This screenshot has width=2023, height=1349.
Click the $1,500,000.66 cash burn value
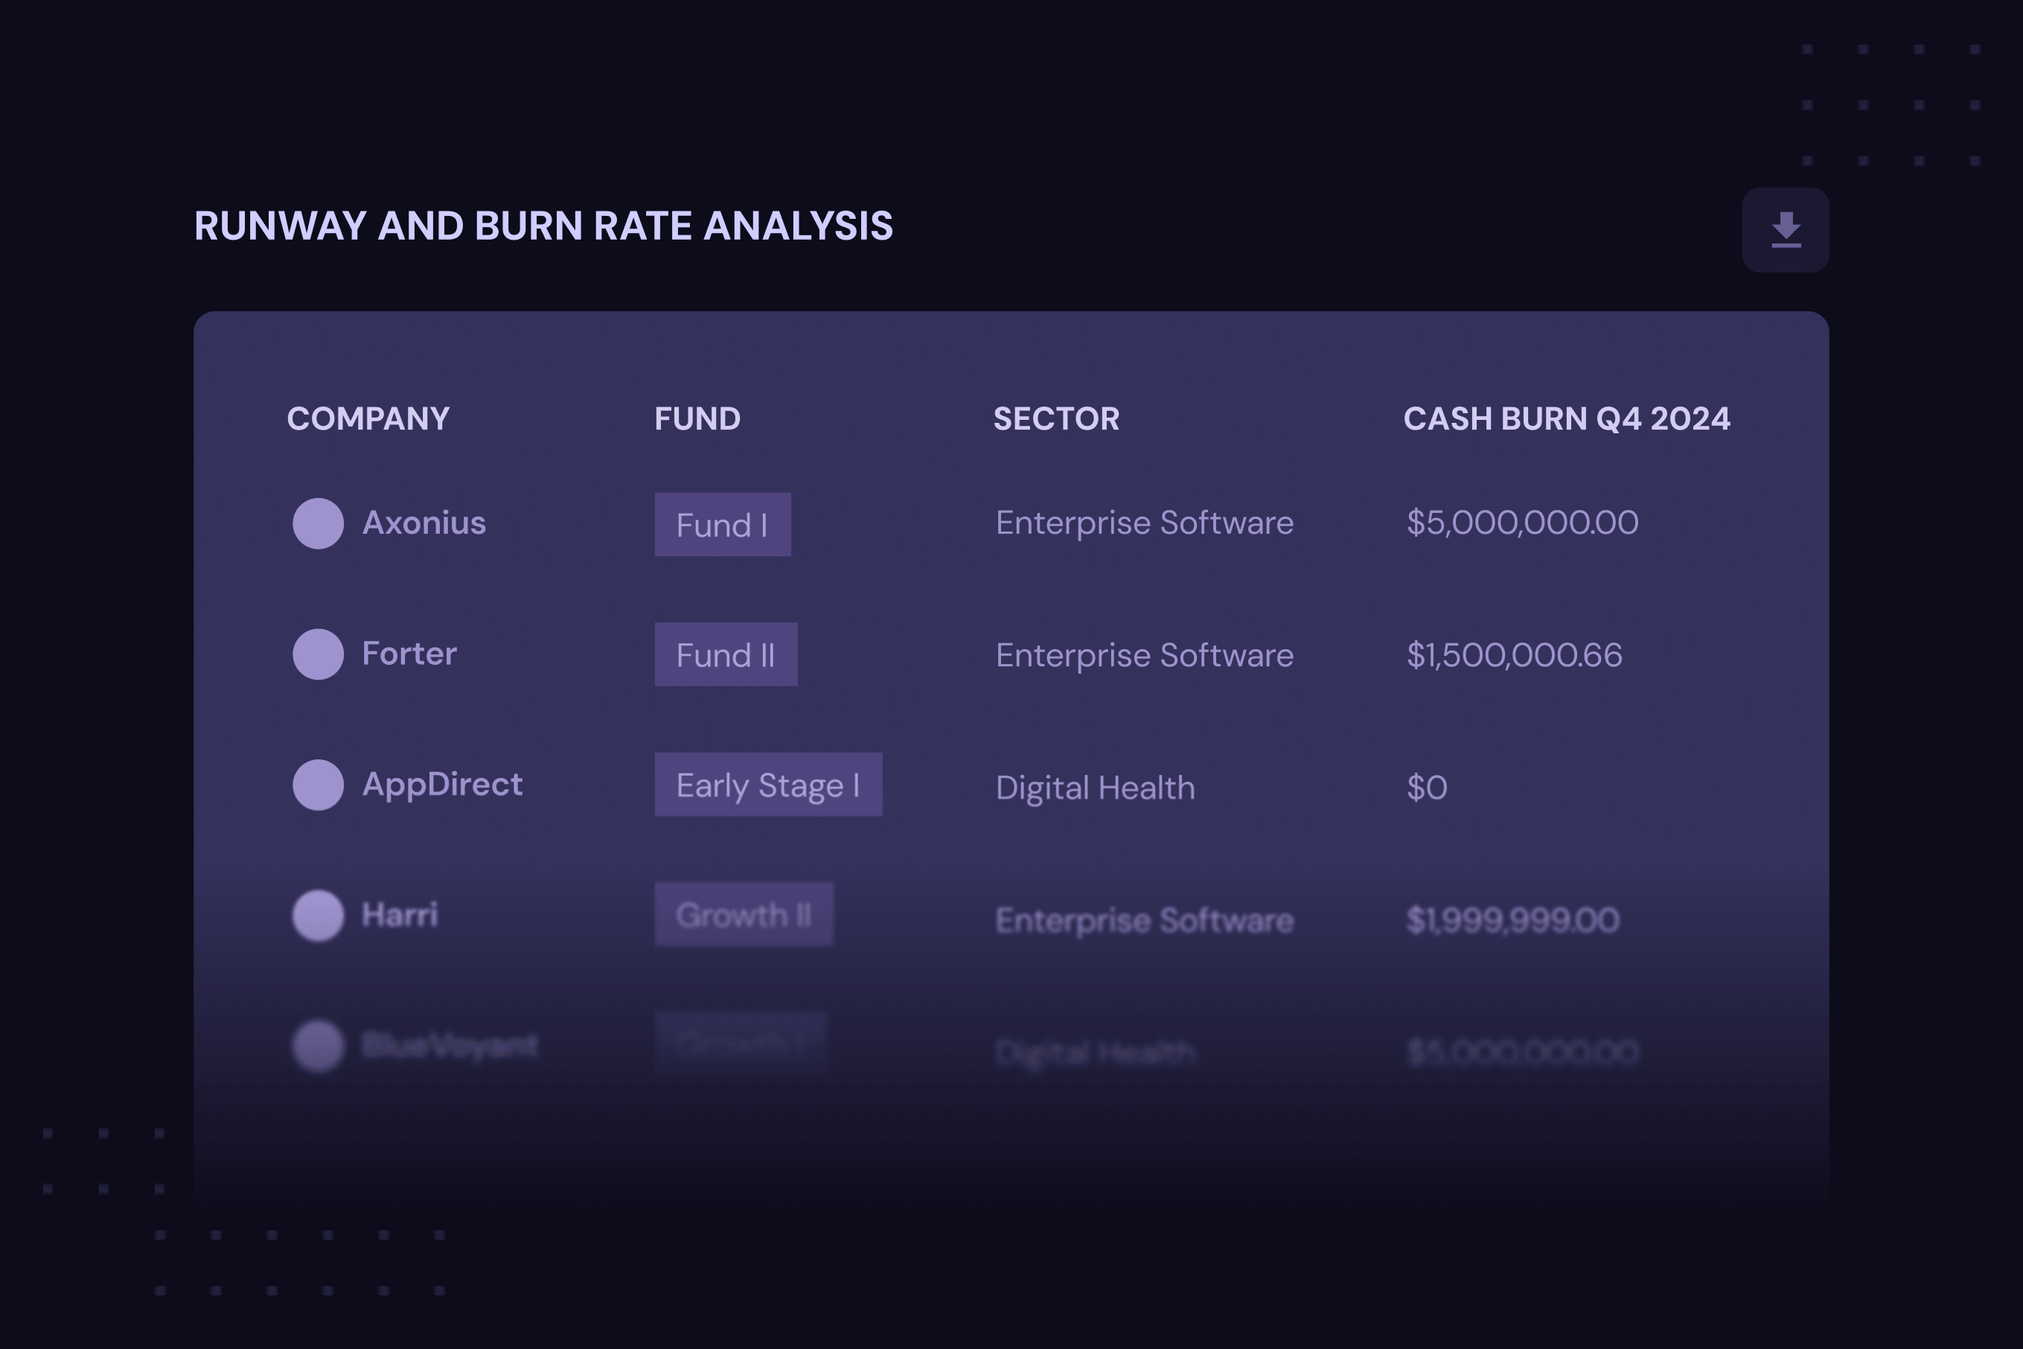[x=1515, y=656]
